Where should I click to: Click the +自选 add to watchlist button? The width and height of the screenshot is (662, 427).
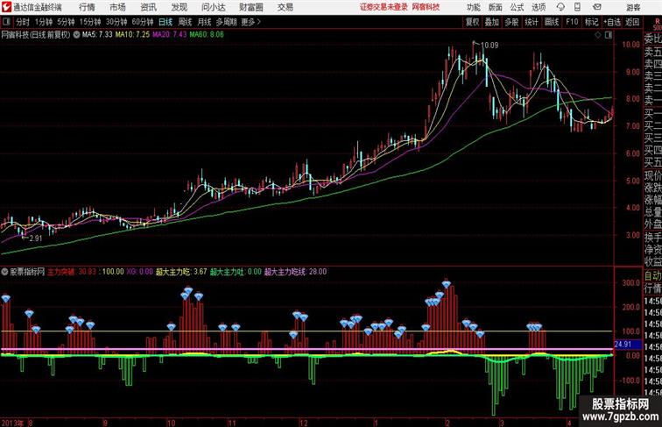tap(612, 22)
